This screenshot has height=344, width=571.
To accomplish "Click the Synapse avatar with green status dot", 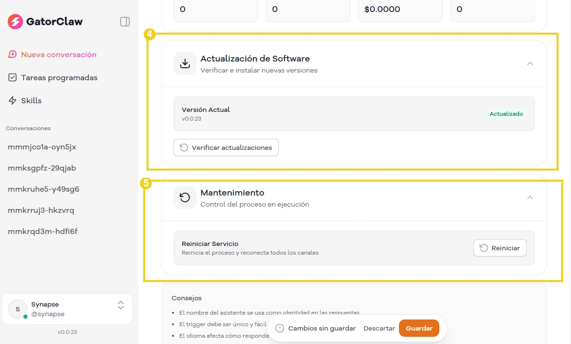I will pos(18,309).
